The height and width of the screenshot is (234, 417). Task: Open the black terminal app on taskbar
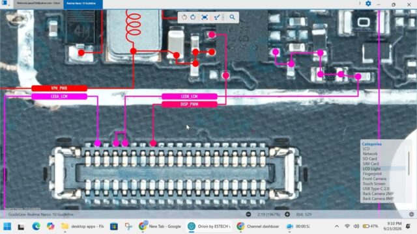click(21, 227)
